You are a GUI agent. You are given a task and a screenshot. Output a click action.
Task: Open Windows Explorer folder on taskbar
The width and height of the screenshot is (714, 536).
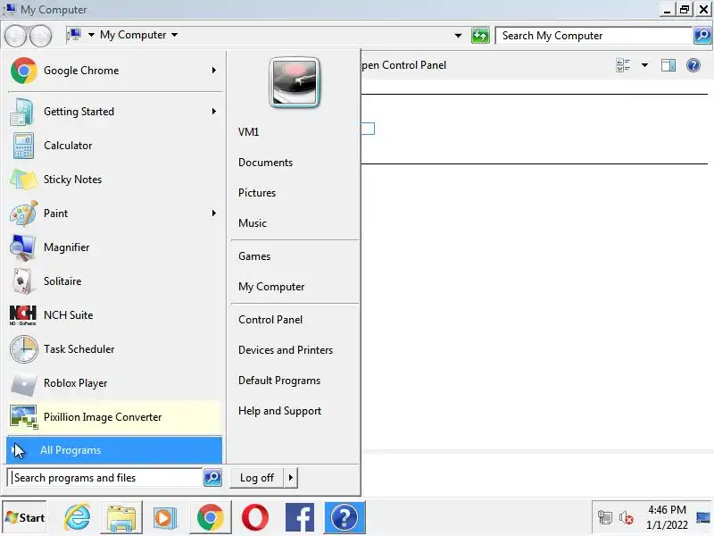(x=121, y=517)
